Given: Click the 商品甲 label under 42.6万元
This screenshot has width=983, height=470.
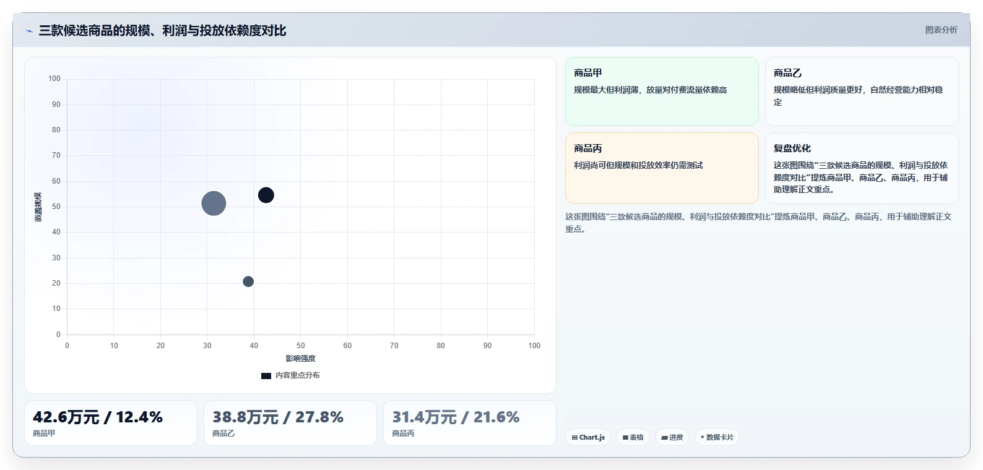Looking at the screenshot, I should point(44,434).
